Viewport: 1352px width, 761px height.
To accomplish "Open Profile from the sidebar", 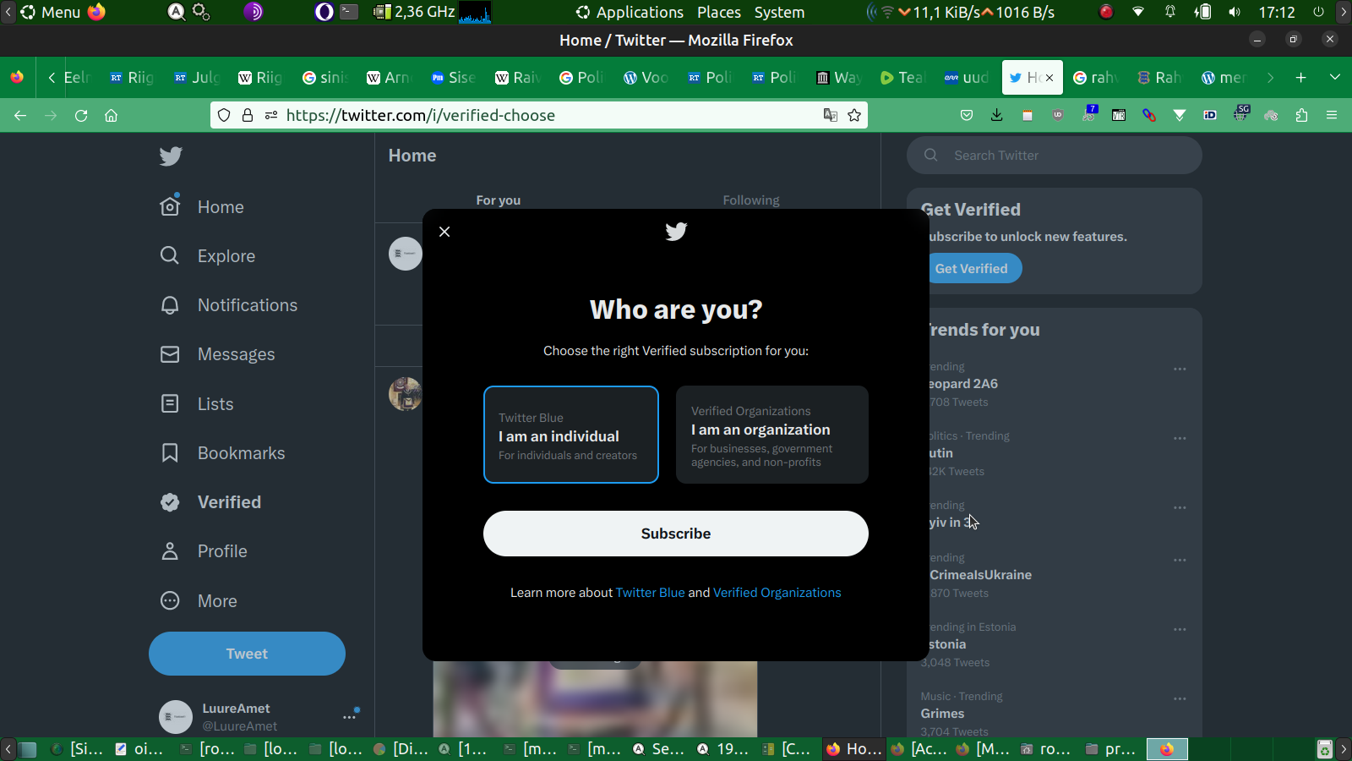I will tap(204, 551).
